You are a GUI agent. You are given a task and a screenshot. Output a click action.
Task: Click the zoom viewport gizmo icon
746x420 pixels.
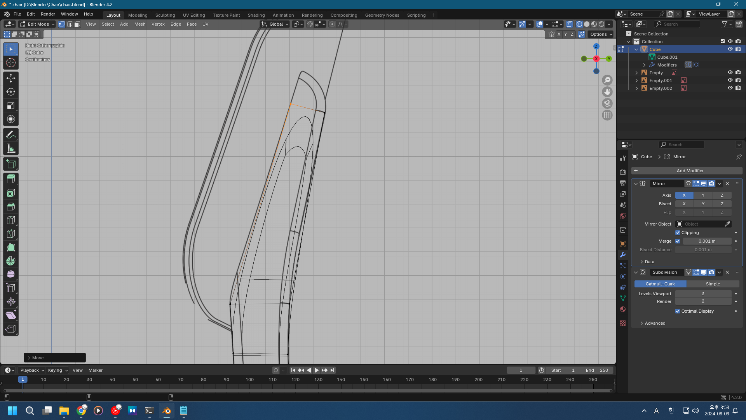tap(607, 80)
